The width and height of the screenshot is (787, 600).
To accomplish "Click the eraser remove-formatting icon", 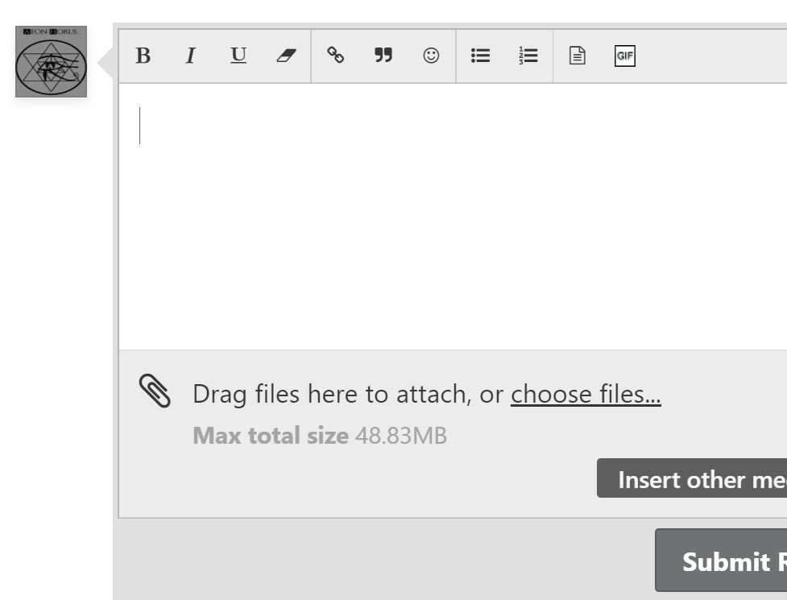I will click(x=286, y=56).
